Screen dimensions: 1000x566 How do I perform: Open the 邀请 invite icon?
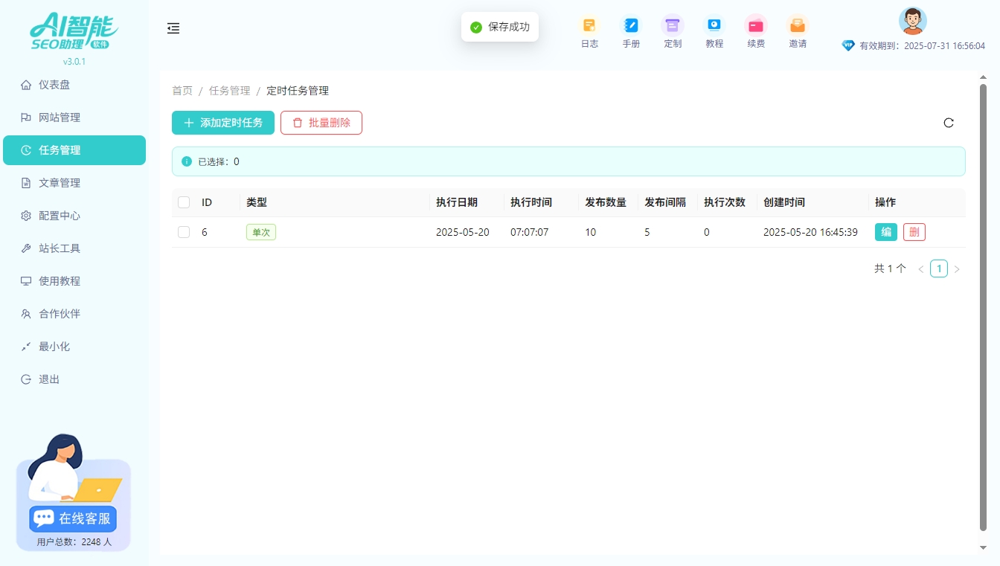coord(798,26)
